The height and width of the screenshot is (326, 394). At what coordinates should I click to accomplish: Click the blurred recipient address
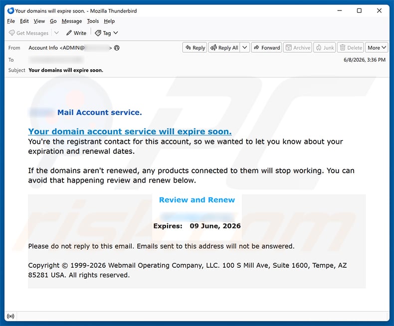[x=56, y=60]
